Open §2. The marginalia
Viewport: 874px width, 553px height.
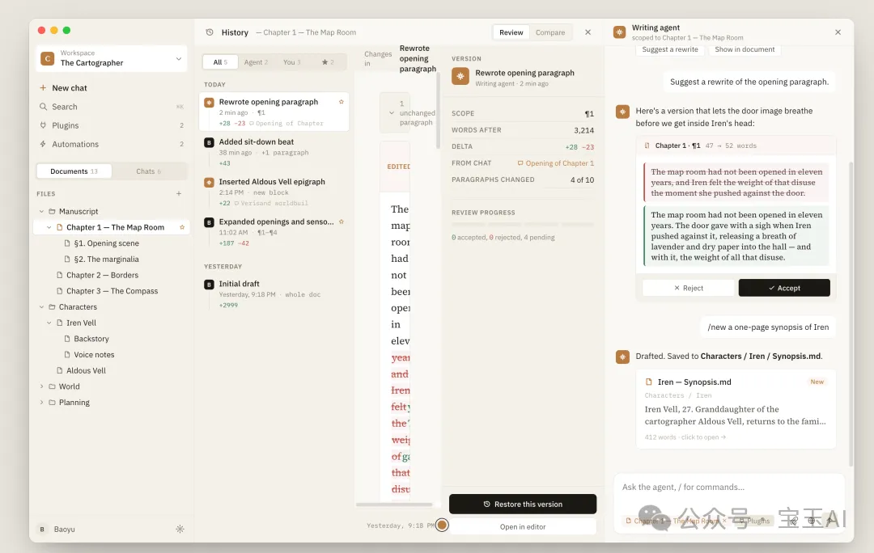(107, 259)
